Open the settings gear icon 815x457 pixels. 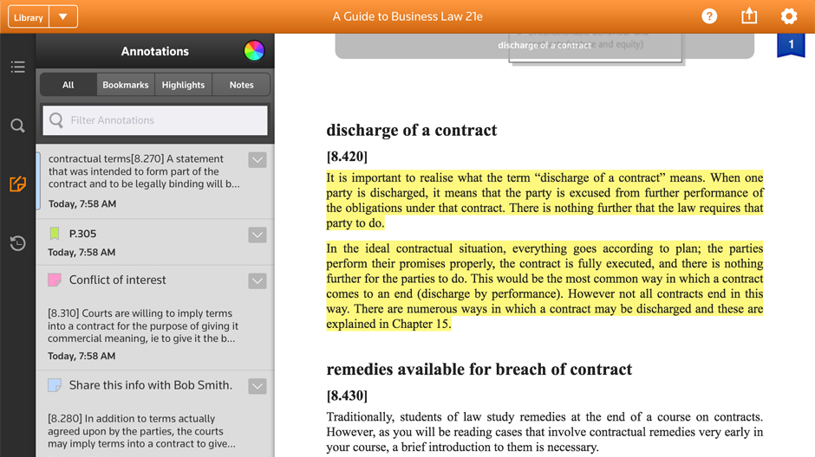tap(788, 16)
